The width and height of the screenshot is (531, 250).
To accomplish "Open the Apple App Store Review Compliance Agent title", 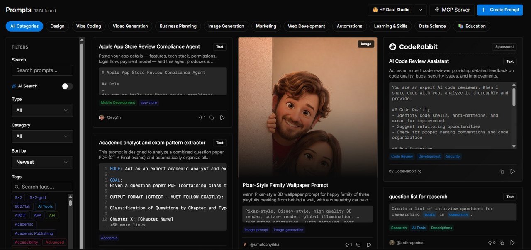I will [x=149, y=46].
